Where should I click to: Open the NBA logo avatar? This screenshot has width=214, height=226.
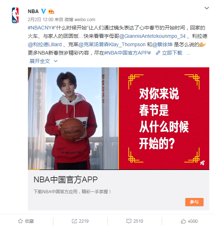(x=15, y=15)
